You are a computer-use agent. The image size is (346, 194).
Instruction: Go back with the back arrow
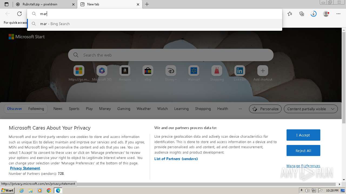8,14
